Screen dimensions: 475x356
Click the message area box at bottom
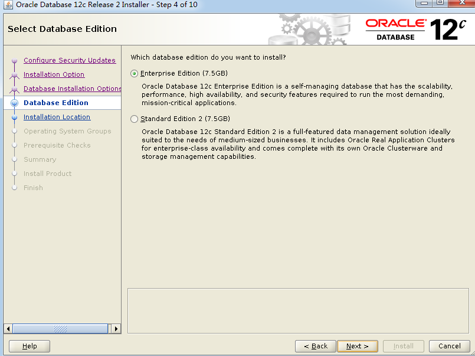298,311
